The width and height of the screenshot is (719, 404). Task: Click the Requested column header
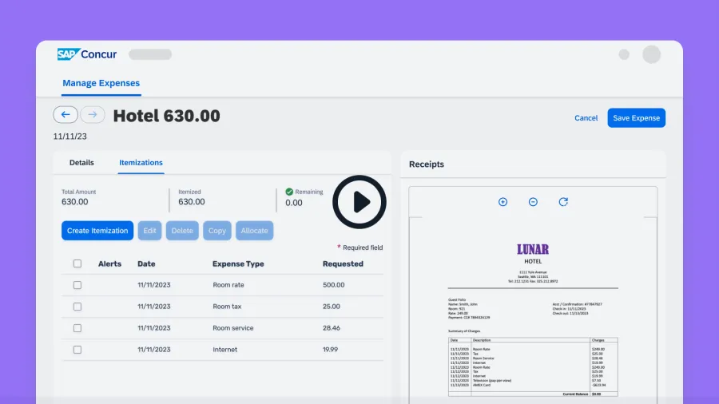point(343,263)
